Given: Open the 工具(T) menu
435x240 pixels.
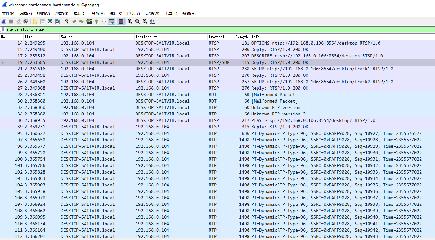Looking at the screenshot, I should pyautogui.click(x=170, y=13).
